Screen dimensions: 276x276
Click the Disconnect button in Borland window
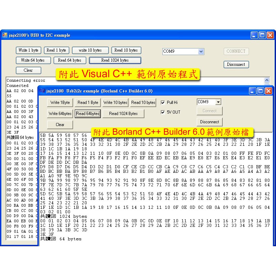click(210, 122)
